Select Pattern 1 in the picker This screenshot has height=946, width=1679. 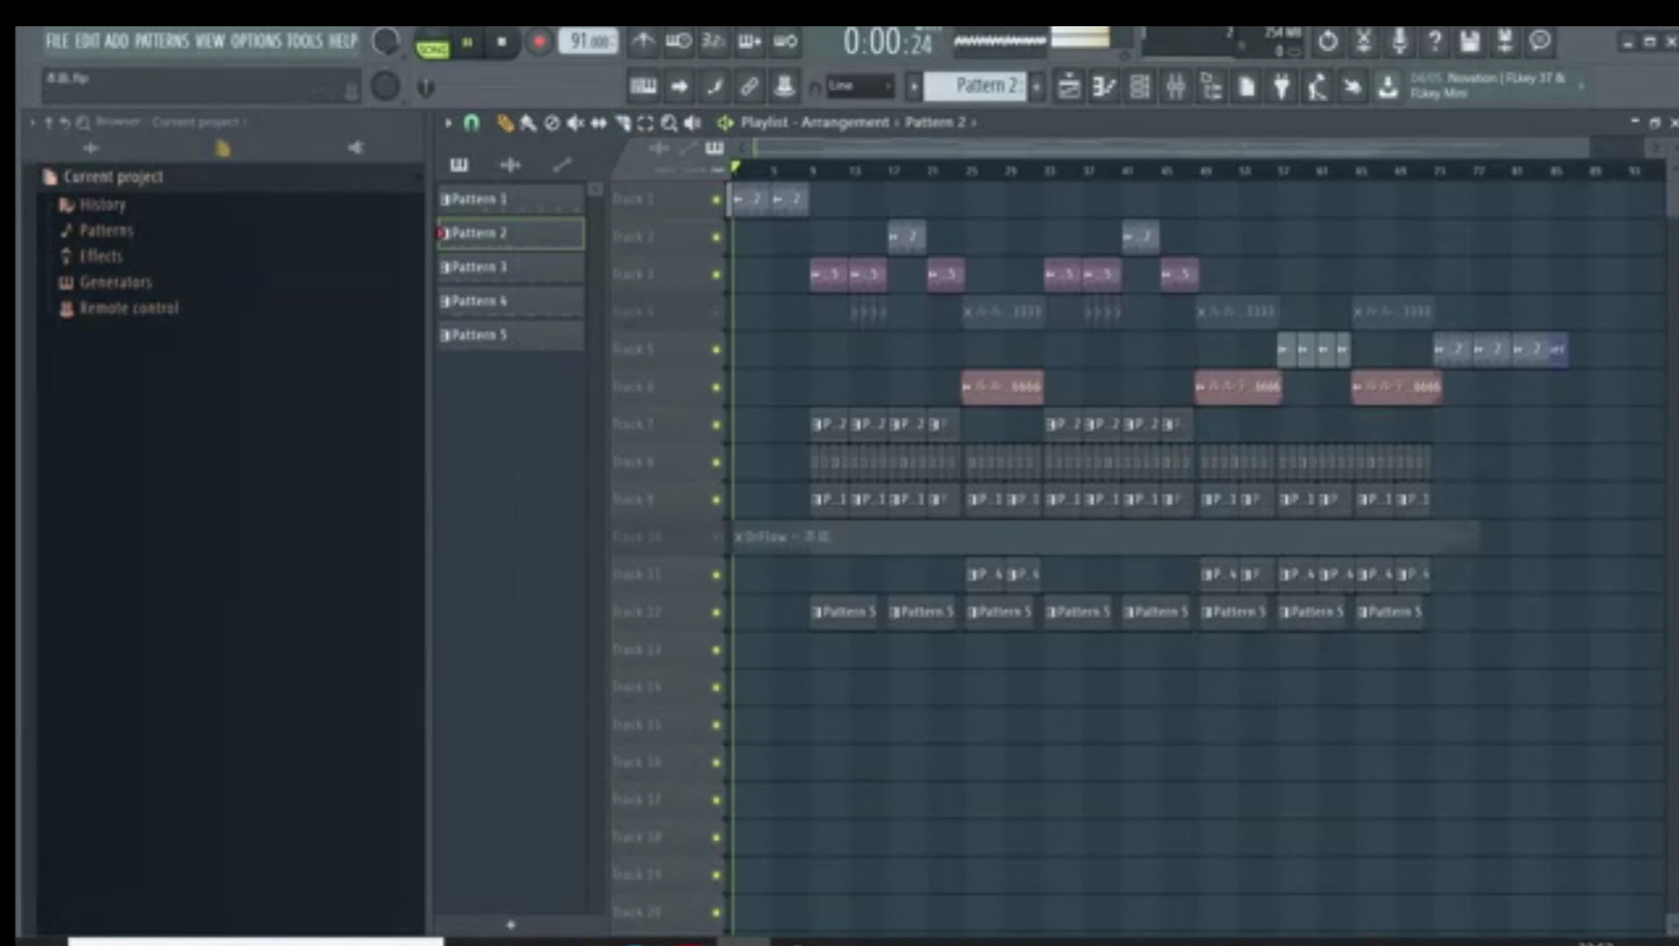click(x=511, y=200)
